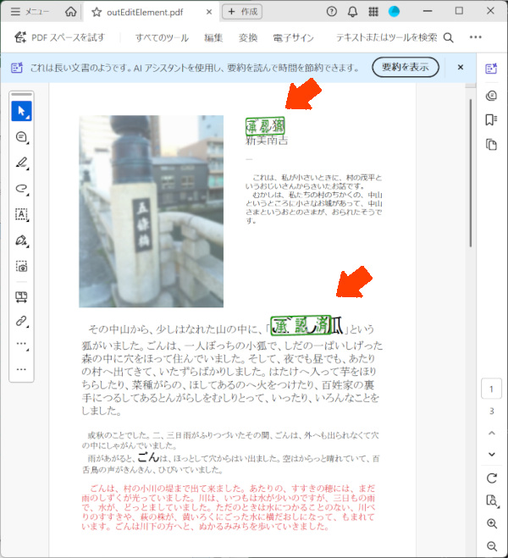Go to previous page with up chevron
Viewport: 508px width, 558px height.
pos(492,433)
